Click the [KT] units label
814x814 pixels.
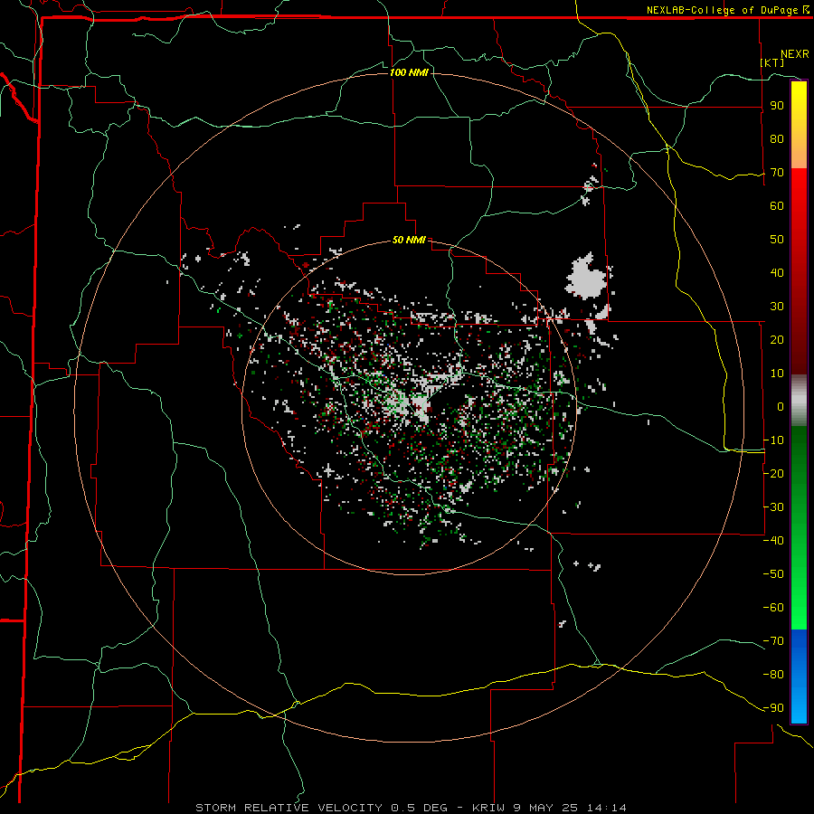click(x=772, y=62)
